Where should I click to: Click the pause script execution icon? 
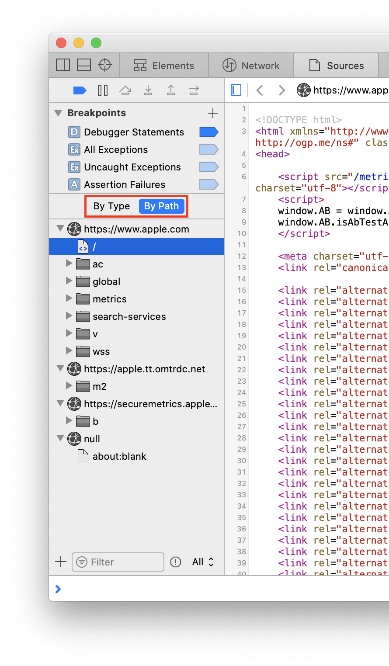tap(103, 90)
